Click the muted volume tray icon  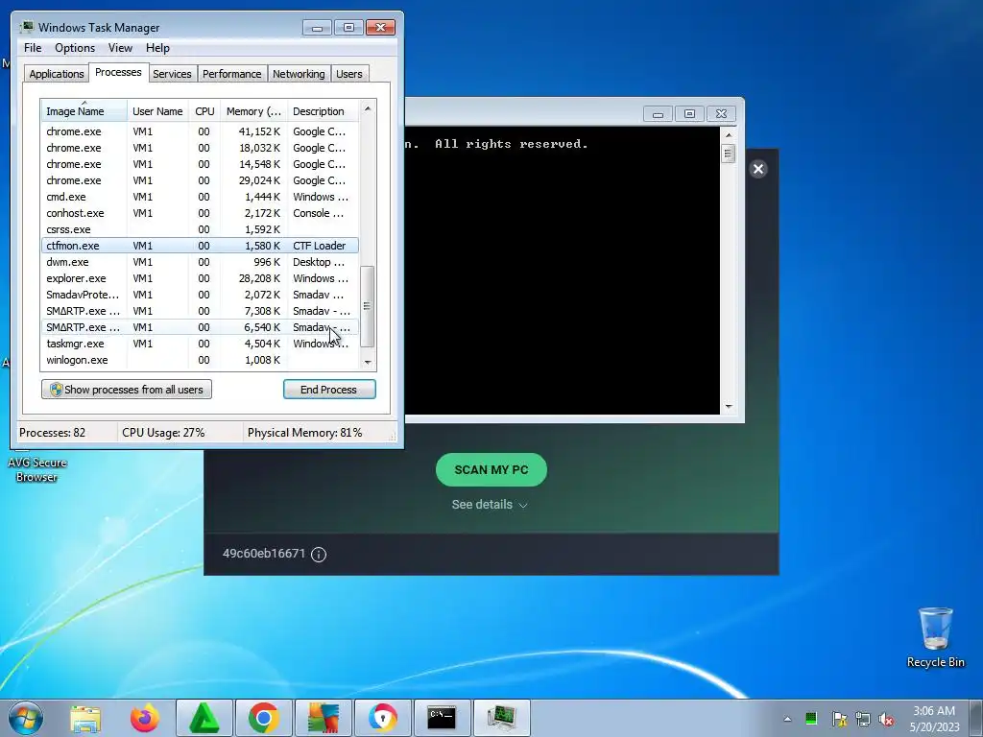[886, 719]
